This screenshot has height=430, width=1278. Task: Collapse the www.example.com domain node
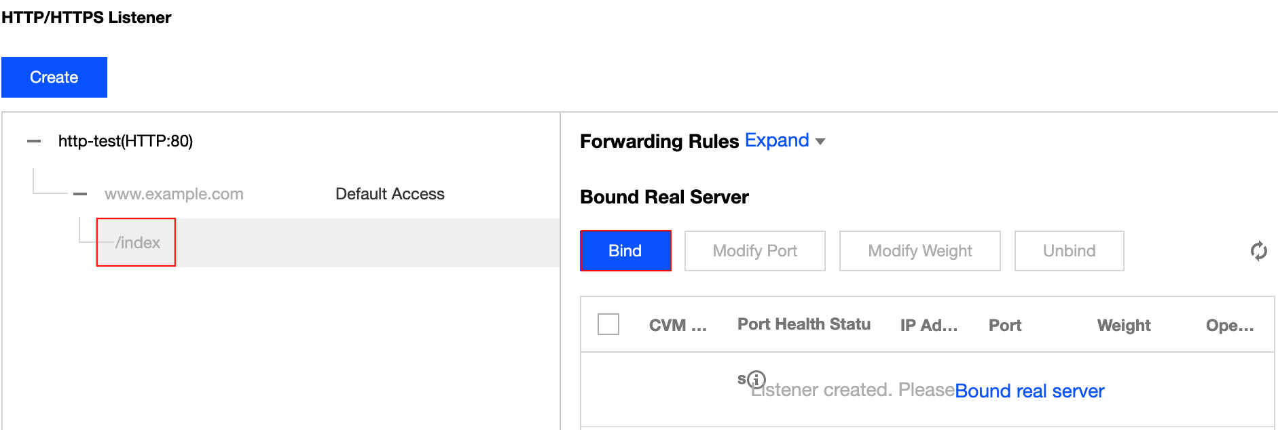80,194
